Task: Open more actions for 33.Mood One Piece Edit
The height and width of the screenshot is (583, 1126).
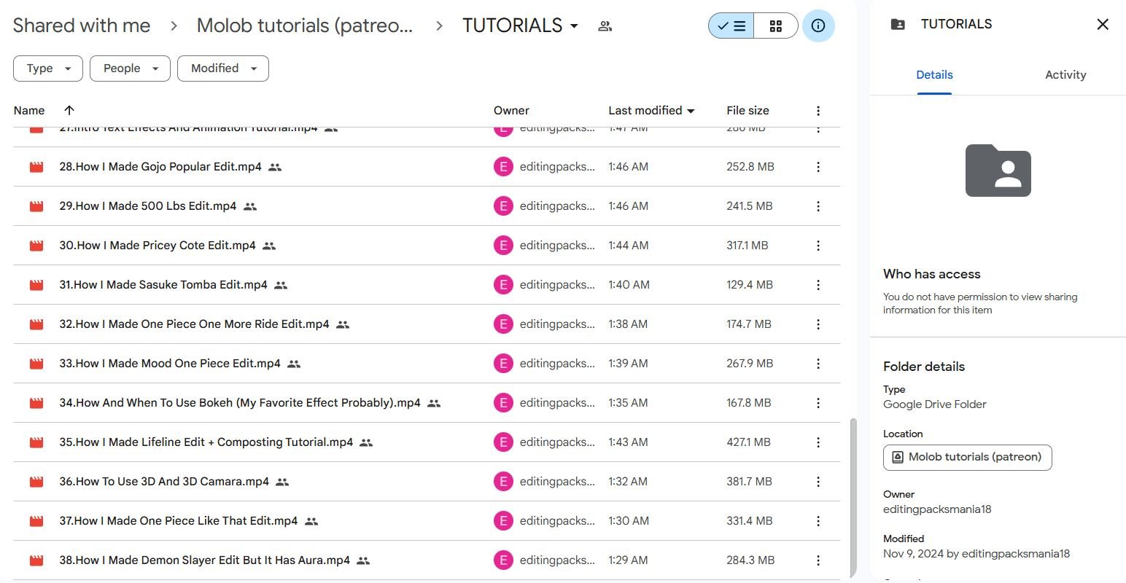Action: pos(818,364)
